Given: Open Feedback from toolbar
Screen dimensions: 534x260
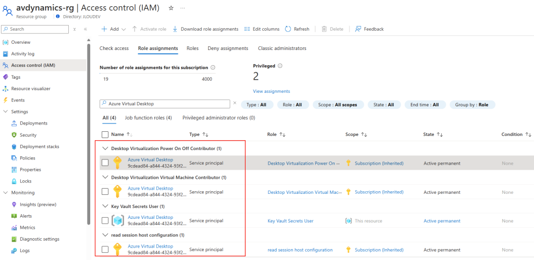Looking at the screenshot, I should pos(369,29).
